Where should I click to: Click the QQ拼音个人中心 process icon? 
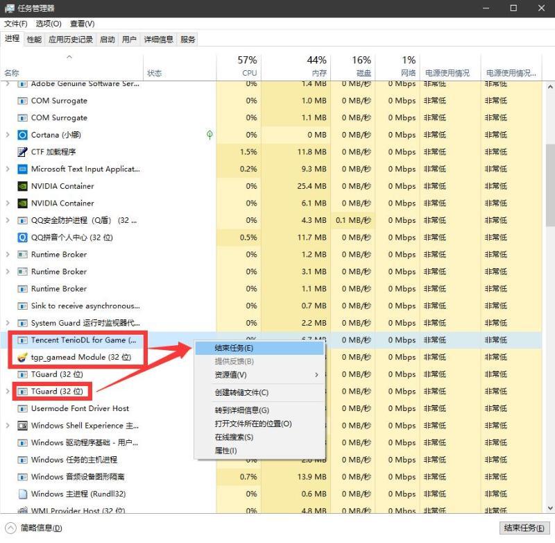22,237
